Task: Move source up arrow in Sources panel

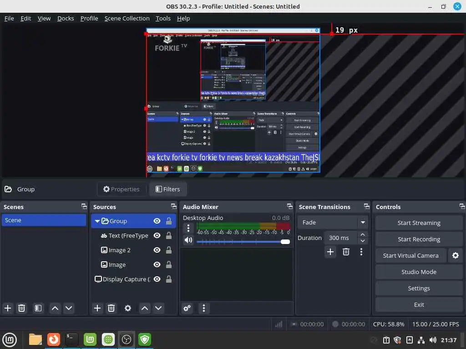Action: pos(145,308)
